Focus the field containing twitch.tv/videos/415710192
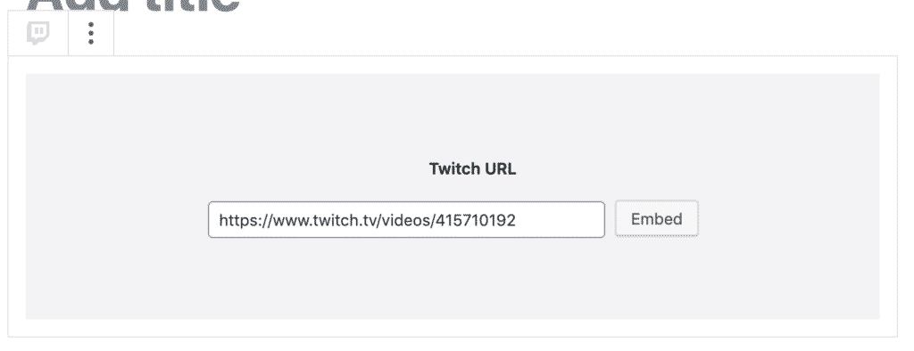Screen dimensions: 914x351 tap(406, 219)
